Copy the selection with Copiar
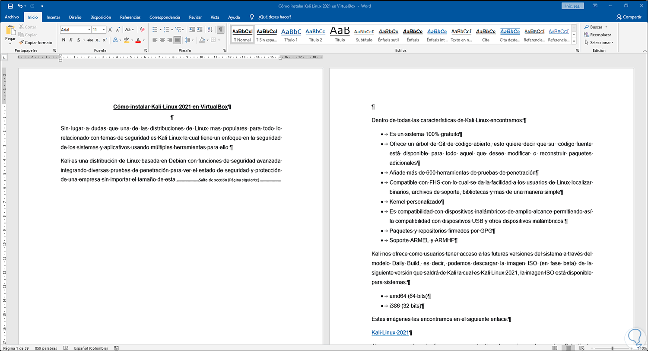This screenshot has height=351, width=648. [28, 35]
